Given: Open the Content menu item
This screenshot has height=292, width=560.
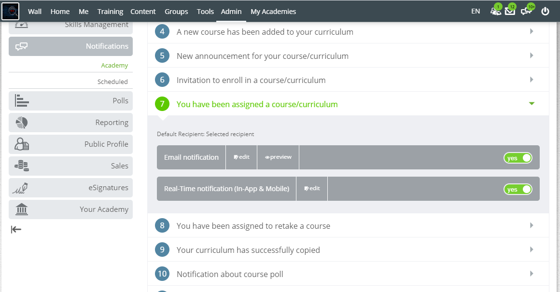Looking at the screenshot, I should click(x=143, y=12).
